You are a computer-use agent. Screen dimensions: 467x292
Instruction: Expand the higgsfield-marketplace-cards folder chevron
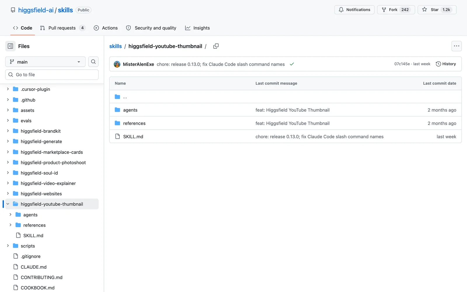(x=8, y=152)
